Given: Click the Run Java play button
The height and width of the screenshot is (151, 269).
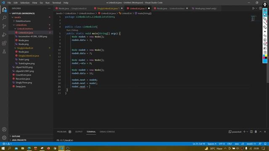Looking at the screenshot, I should (x=253, y=8).
